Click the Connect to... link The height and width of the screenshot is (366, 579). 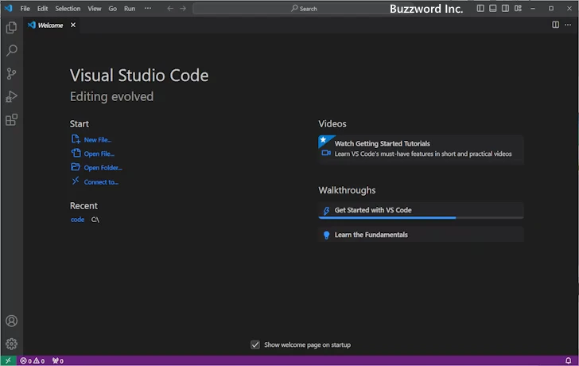[101, 182]
